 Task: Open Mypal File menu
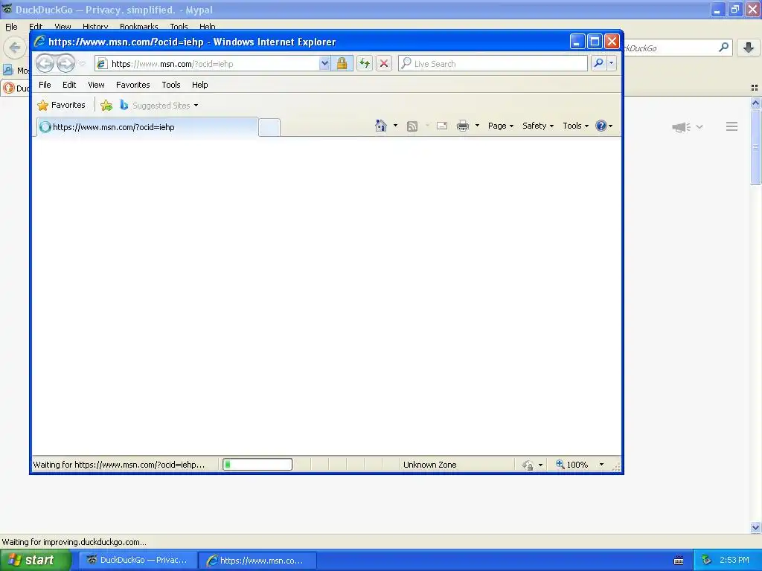click(11, 27)
